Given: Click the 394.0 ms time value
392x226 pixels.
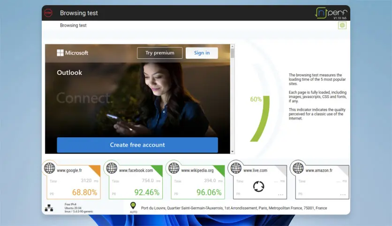Looking at the screenshot, I should 213,181.
